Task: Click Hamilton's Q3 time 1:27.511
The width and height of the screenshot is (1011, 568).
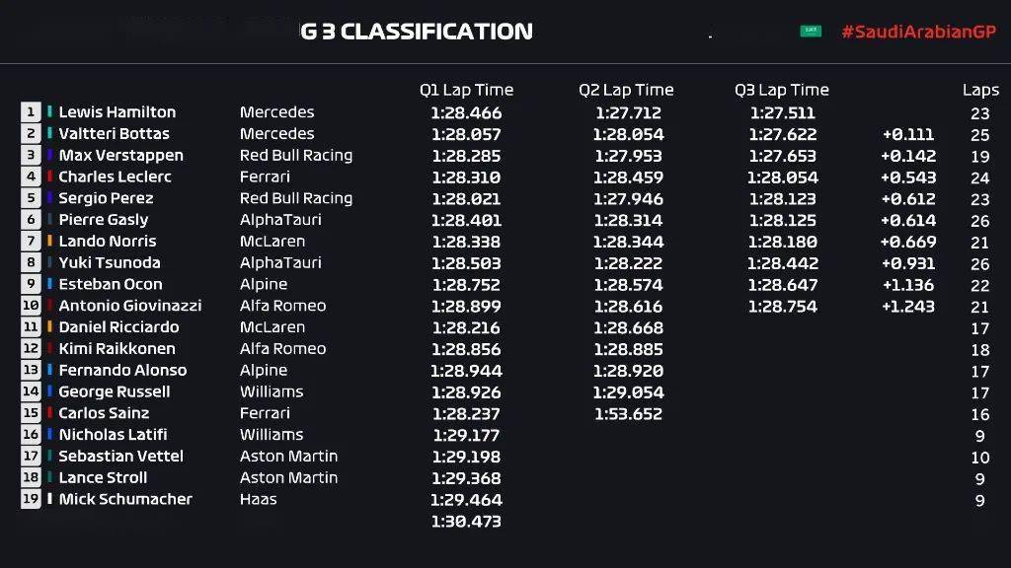Action: pos(783,112)
